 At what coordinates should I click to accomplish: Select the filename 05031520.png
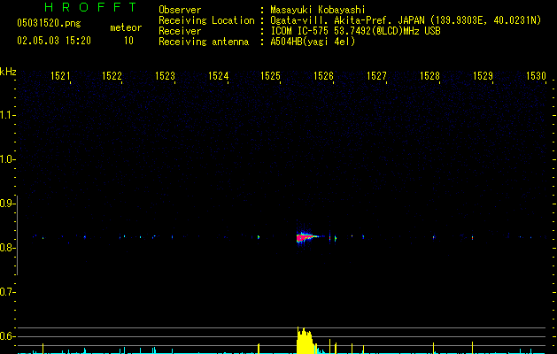point(49,23)
